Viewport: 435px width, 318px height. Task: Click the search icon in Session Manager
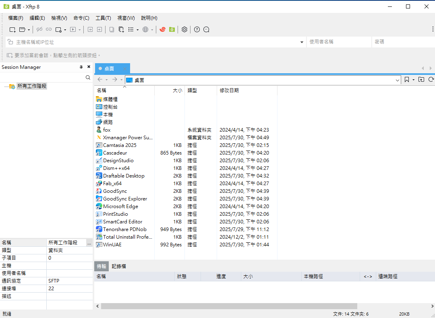click(x=88, y=77)
